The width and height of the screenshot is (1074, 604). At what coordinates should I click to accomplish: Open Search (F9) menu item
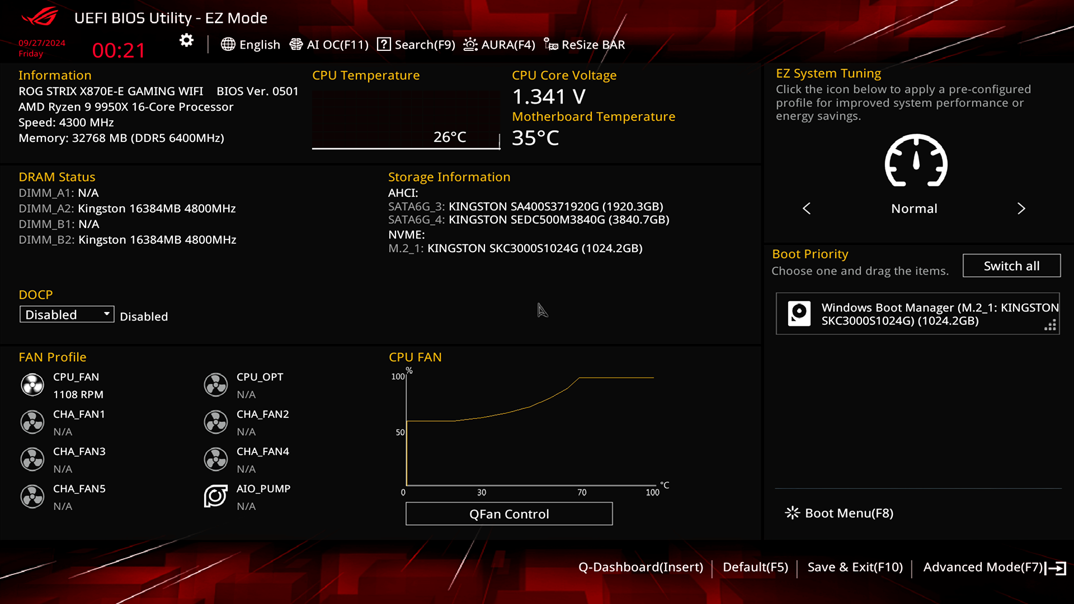[x=416, y=45]
